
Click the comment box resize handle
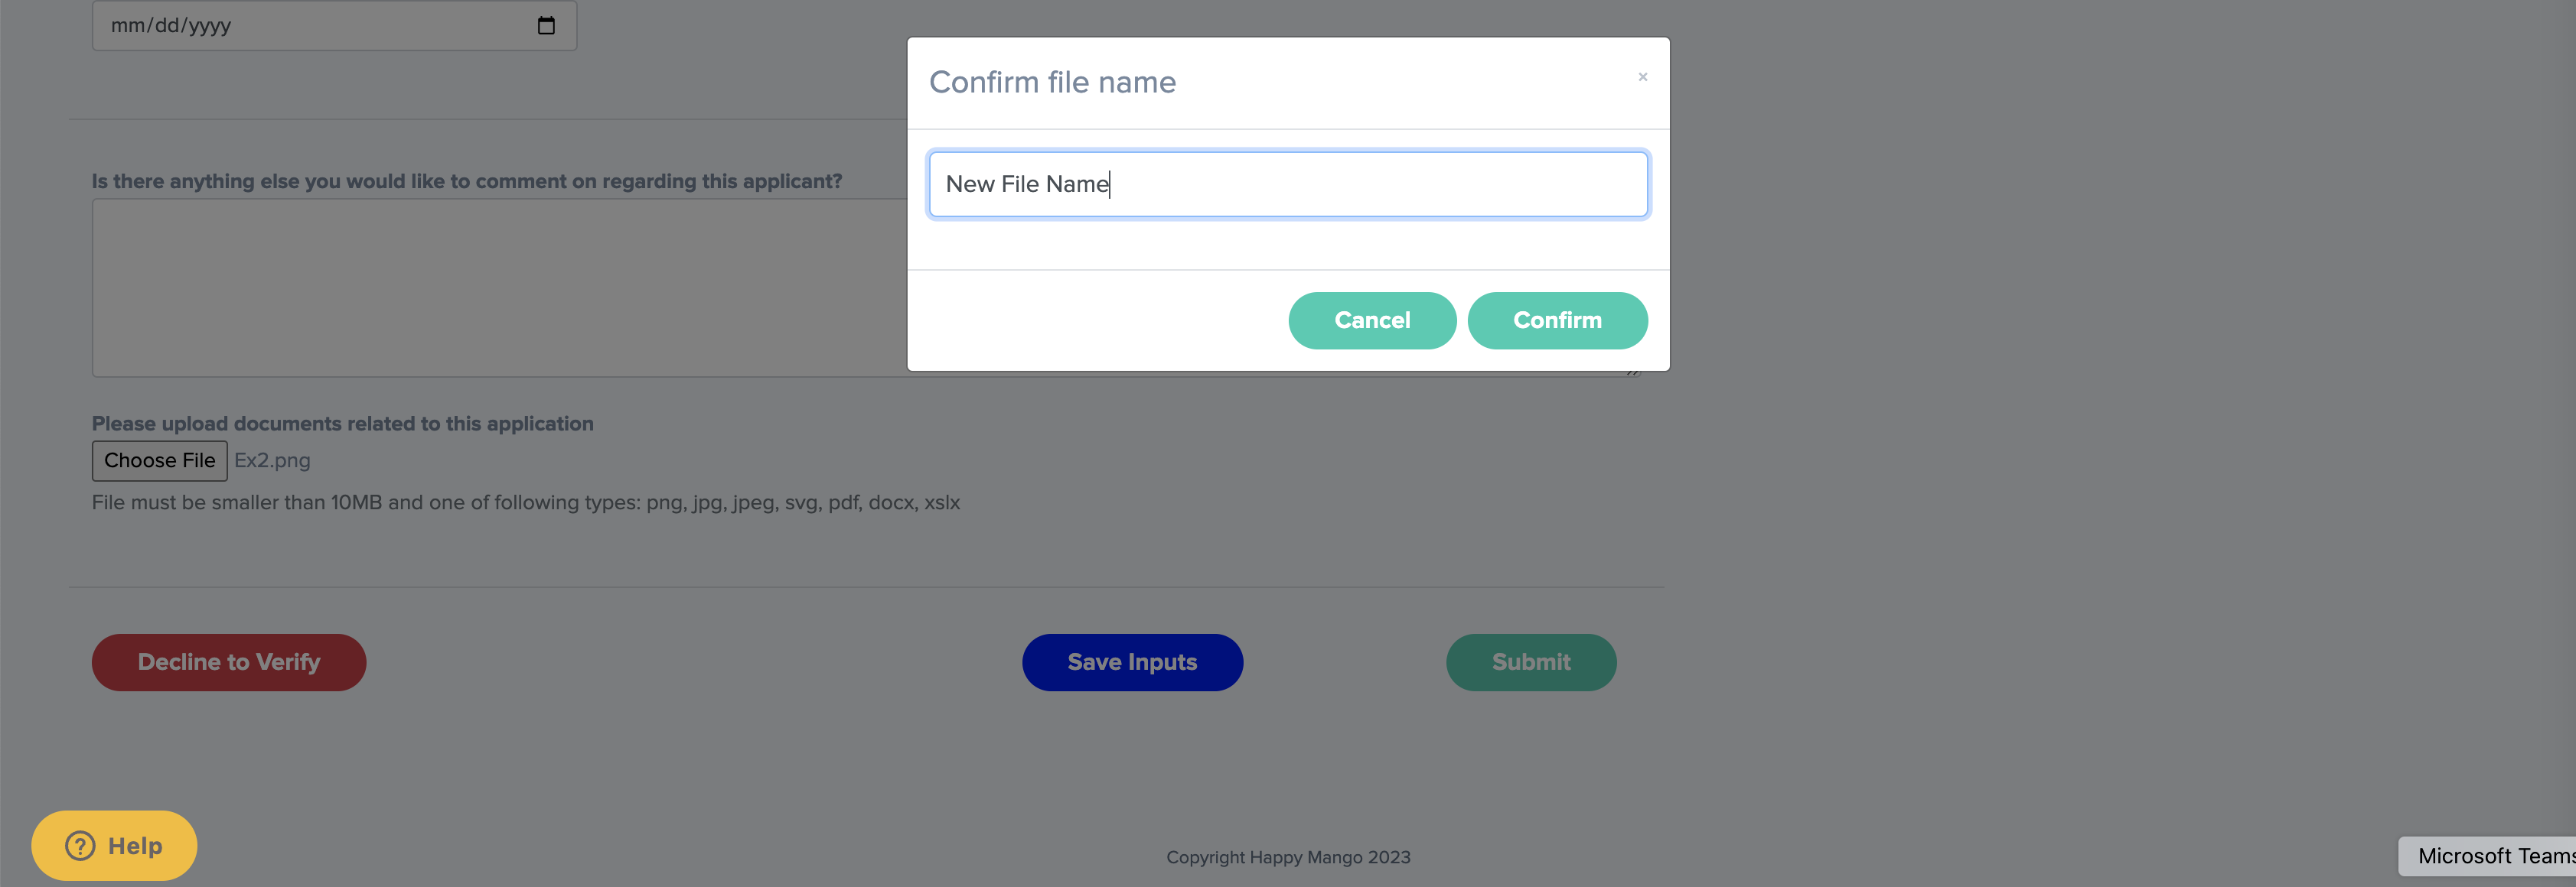(x=1632, y=372)
